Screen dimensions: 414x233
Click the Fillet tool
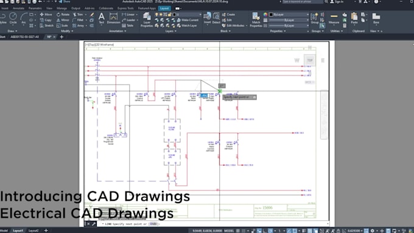tap(78, 20)
